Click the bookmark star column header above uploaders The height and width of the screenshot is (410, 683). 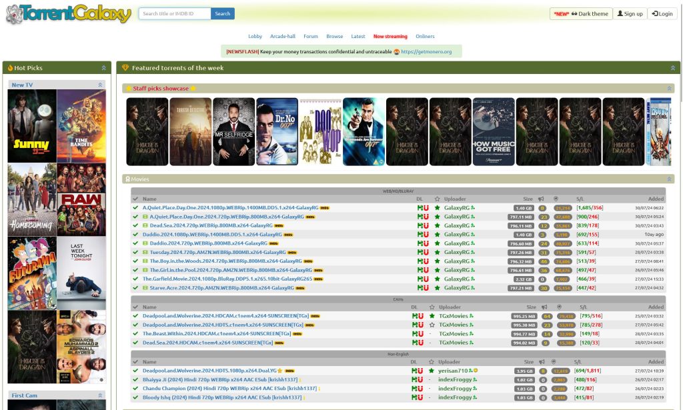point(437,199)
